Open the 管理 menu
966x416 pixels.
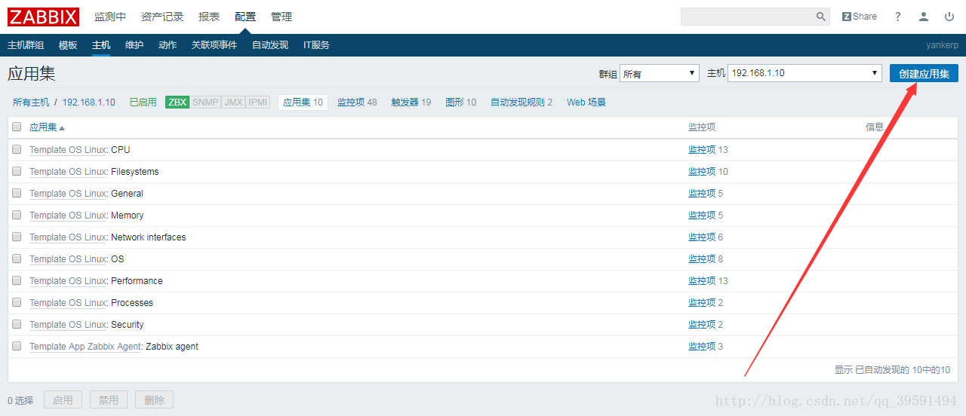(281, 17)
